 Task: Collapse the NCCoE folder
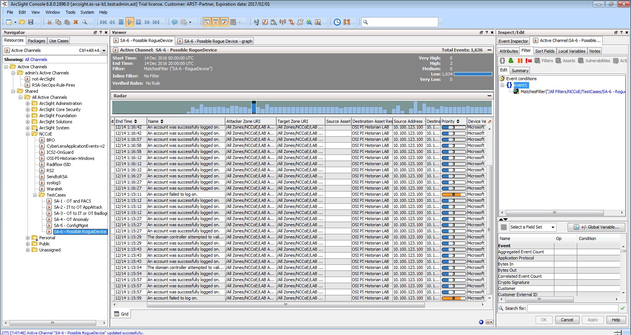27,134
